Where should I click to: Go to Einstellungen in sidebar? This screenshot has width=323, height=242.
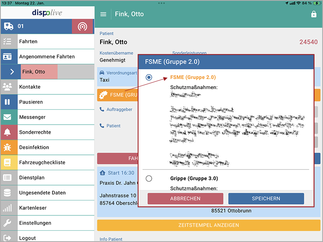[35, 223]
